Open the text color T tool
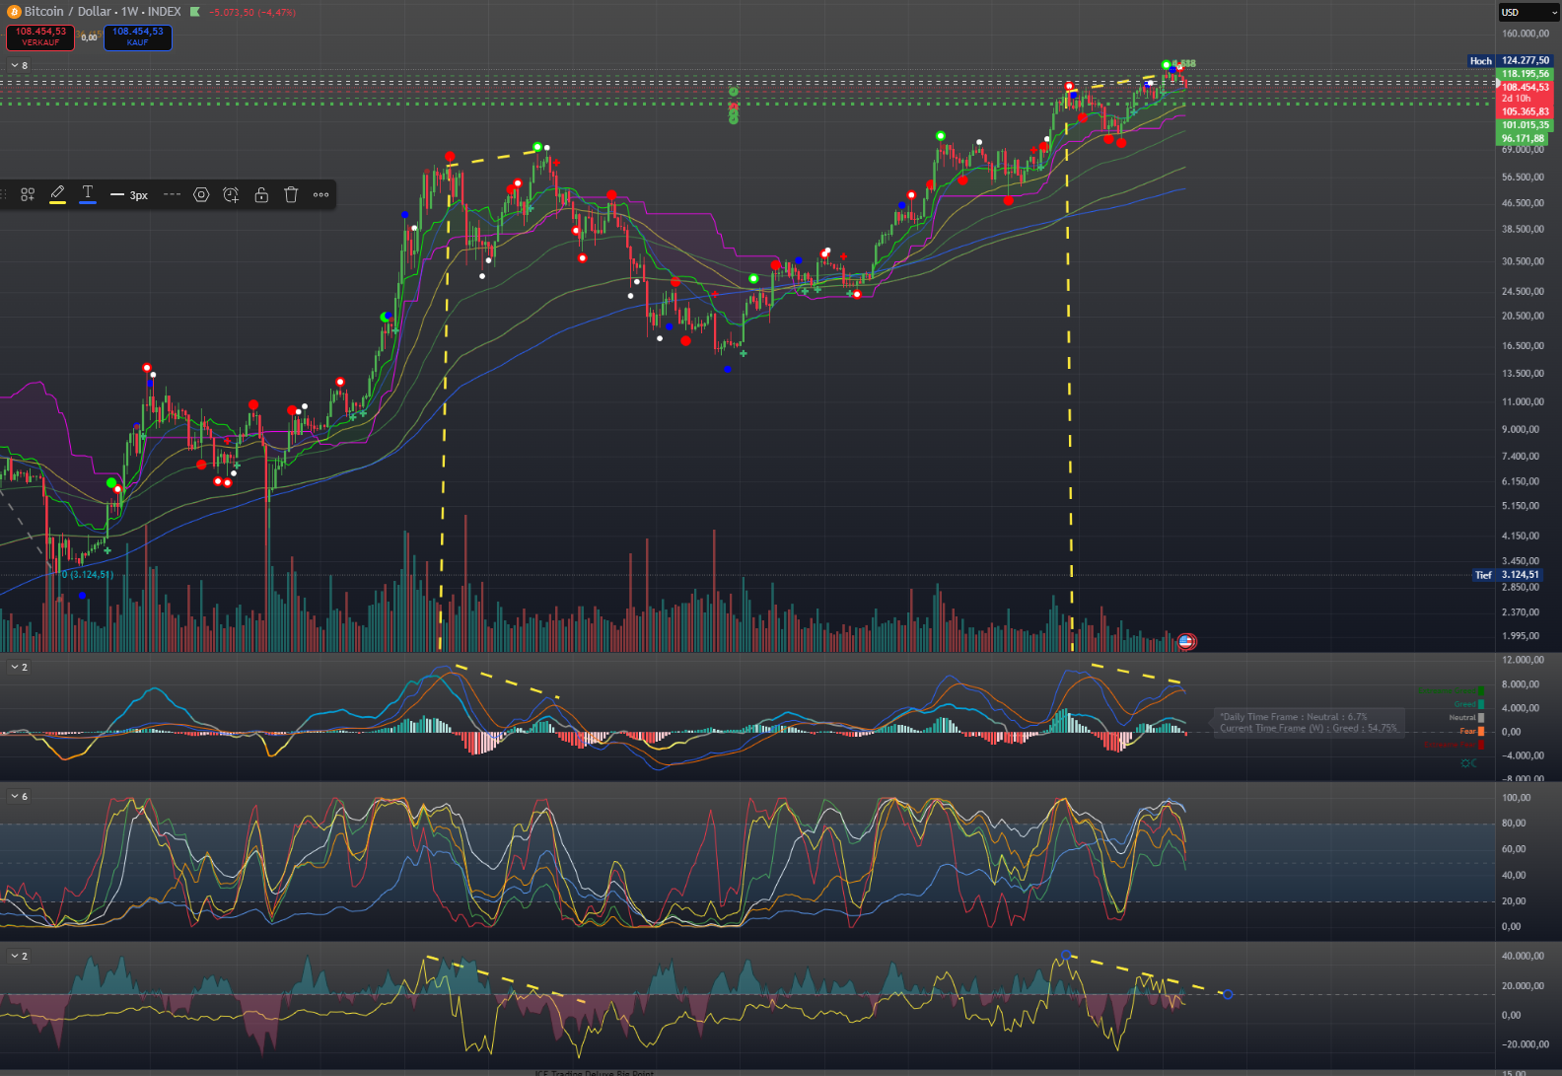The height and width of the screenshot is (1076, 1562). click(x=88, y=194)
